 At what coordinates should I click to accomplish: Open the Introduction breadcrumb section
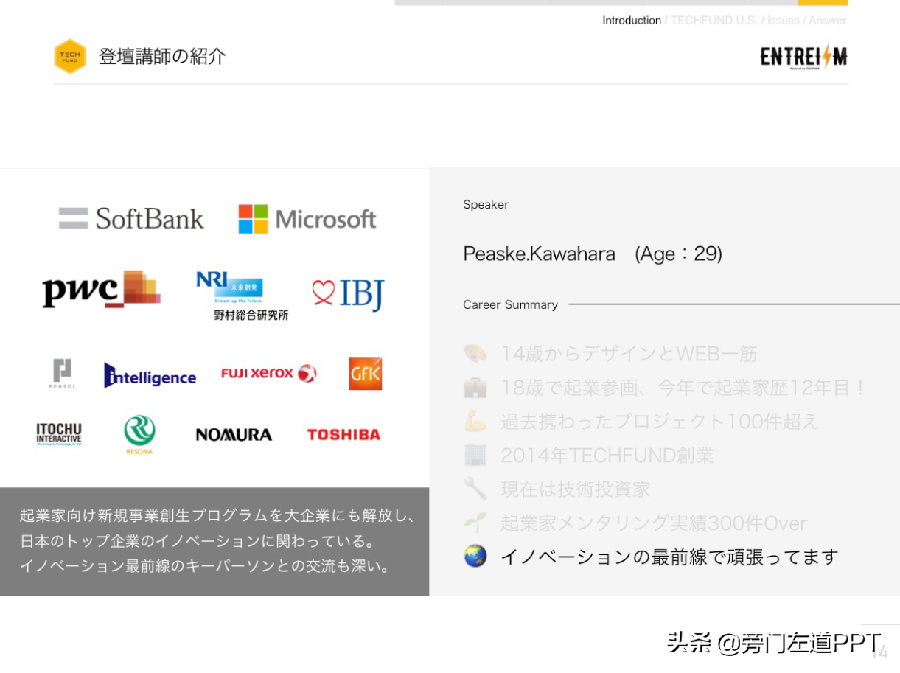click(x=632, y=21)
